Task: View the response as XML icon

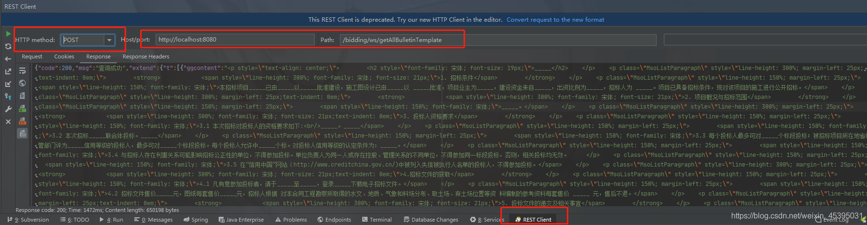Action: 22,121
